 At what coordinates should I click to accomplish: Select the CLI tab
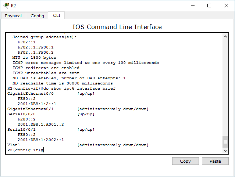coord(57,15)
